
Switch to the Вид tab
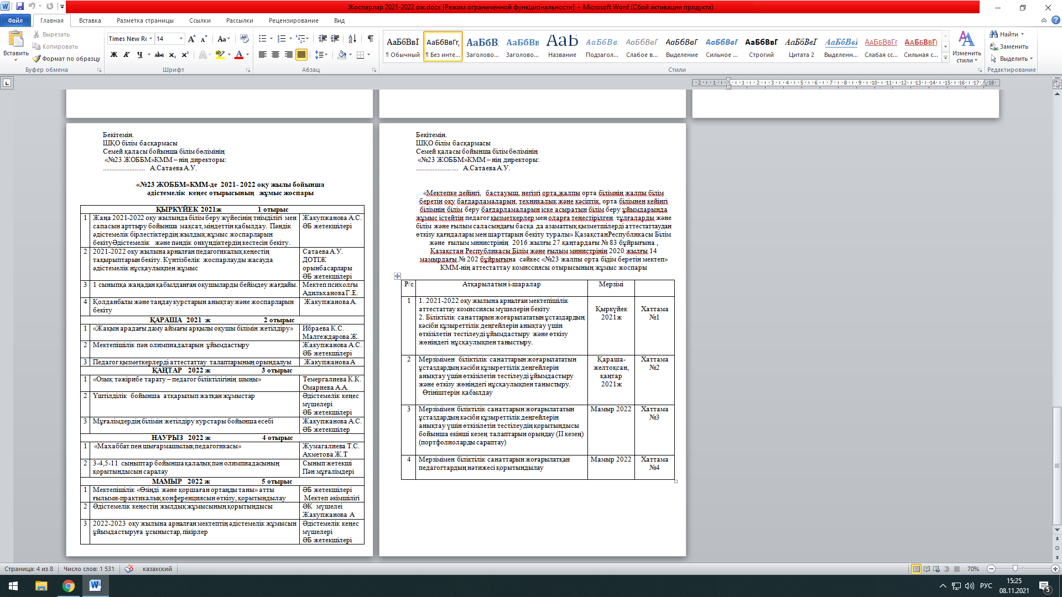coord(339,20)
